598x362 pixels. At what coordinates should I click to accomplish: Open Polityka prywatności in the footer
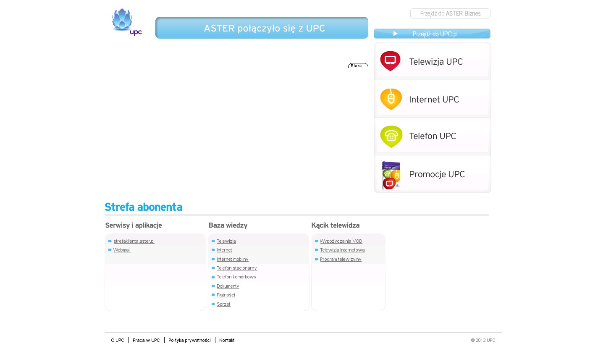coord(189,340)
